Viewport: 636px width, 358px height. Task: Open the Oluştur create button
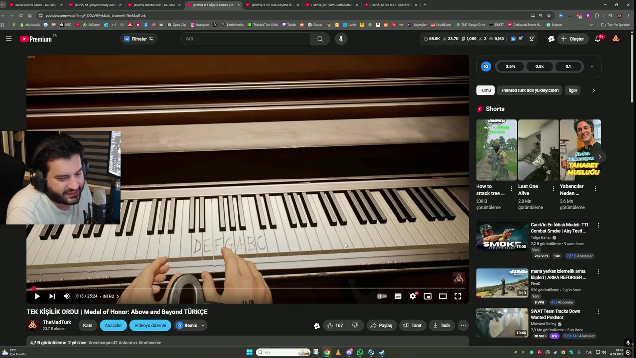tap(572, 39)
